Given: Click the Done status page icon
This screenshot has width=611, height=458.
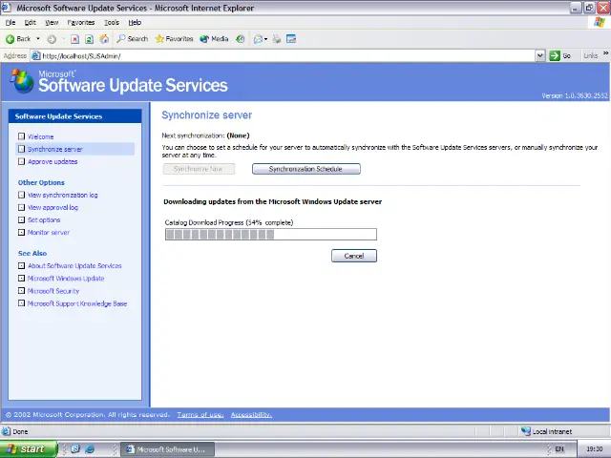Looking at the screenshot, I should (x=7, y=431).
